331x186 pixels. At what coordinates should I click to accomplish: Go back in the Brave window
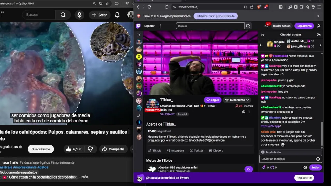point(138,7)
